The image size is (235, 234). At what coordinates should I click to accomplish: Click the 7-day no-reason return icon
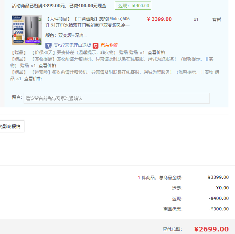pos(48,46)
